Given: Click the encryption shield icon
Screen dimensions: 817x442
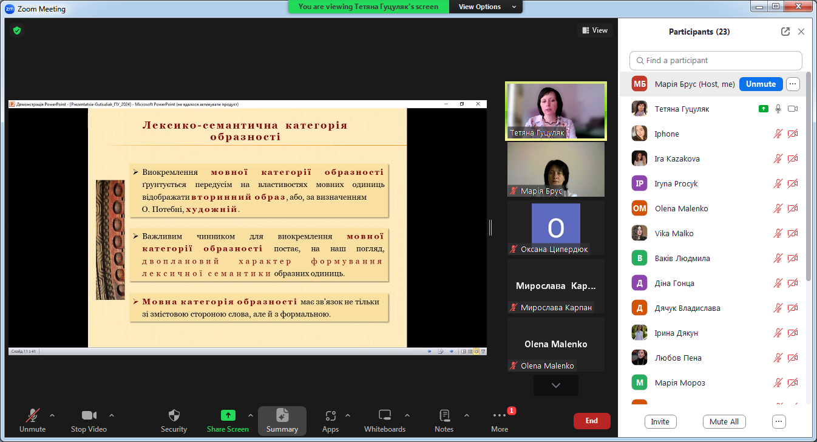Looking at the screenshot, I should tap(17, 30).
